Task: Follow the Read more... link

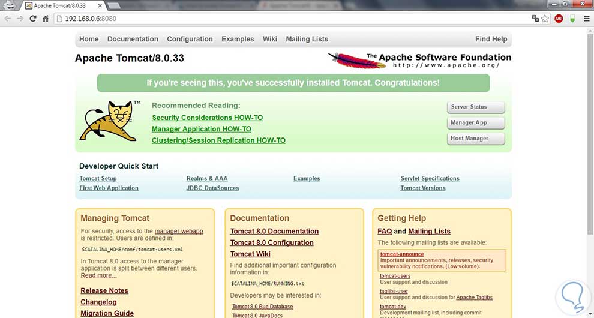Action: tap(98, 275)
